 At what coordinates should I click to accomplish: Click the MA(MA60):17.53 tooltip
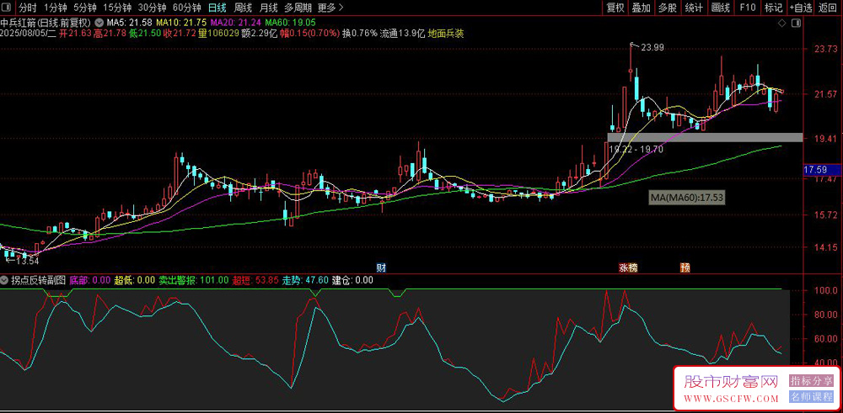coord(687,198)
